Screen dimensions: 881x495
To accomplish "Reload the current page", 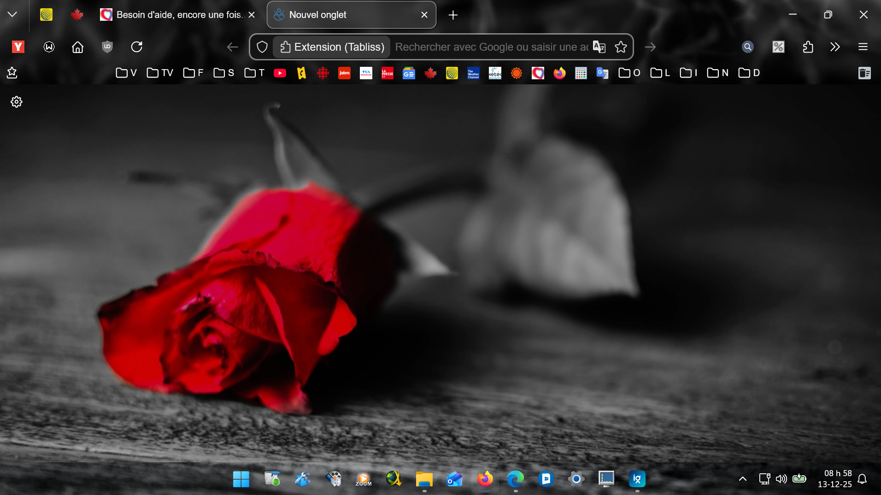I will (x=137, y=47).
